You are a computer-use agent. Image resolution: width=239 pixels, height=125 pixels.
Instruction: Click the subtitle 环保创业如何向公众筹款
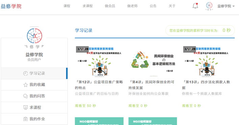pos(149,94)
